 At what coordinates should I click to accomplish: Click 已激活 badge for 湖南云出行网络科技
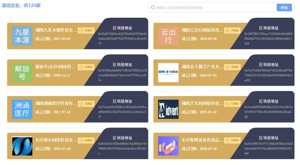pos(232,30)
